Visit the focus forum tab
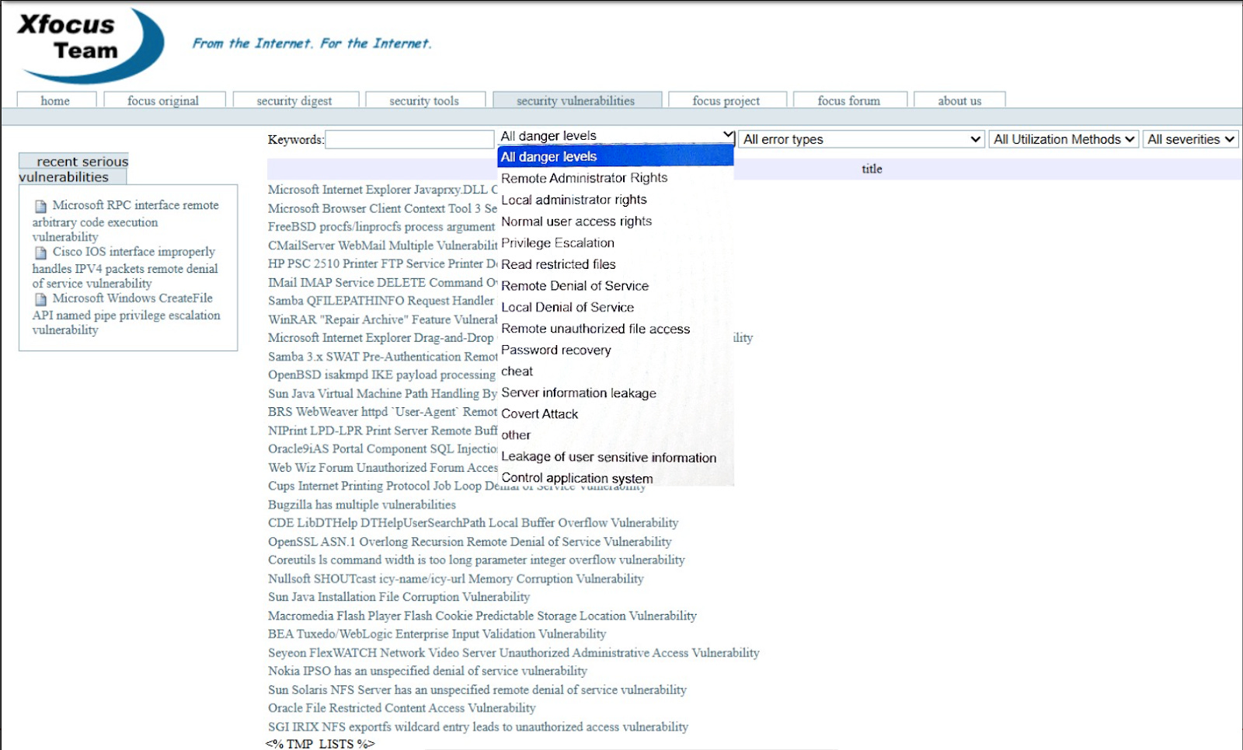Screen dimensions: 1243x750 click(850, 100)
